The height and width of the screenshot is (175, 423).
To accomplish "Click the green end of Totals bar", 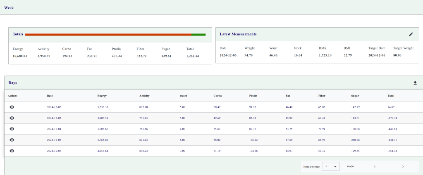I will click(x=198, y=35).
